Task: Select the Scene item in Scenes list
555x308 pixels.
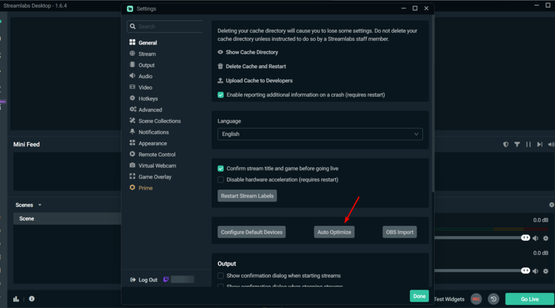Action: pos(67,219)
